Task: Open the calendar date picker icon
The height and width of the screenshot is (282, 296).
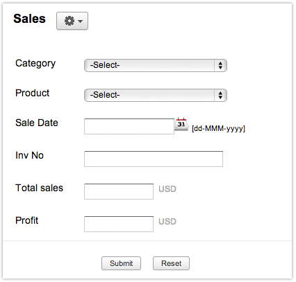Action: tap(181, 124)
